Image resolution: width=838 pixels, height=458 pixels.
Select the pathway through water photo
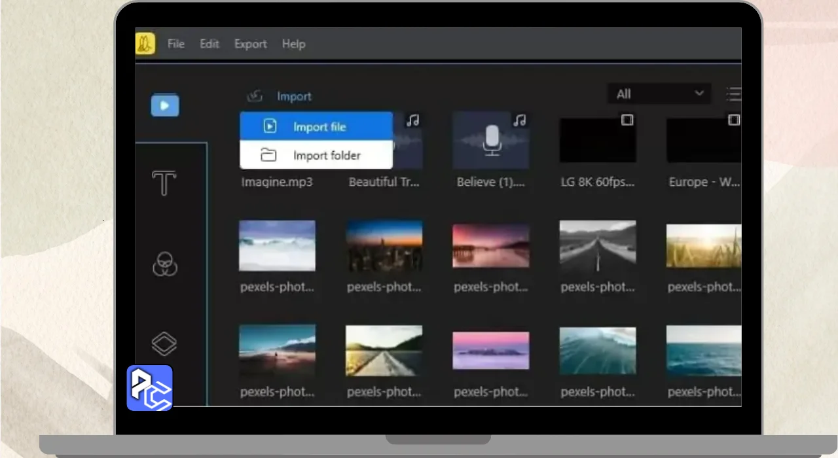(x=384, y=351)
